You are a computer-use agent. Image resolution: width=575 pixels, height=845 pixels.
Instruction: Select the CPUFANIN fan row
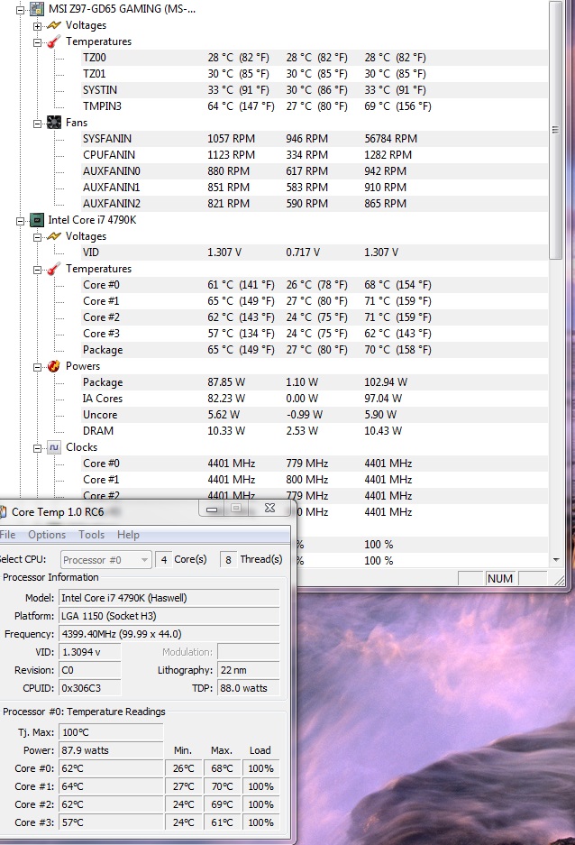[314, 155]
